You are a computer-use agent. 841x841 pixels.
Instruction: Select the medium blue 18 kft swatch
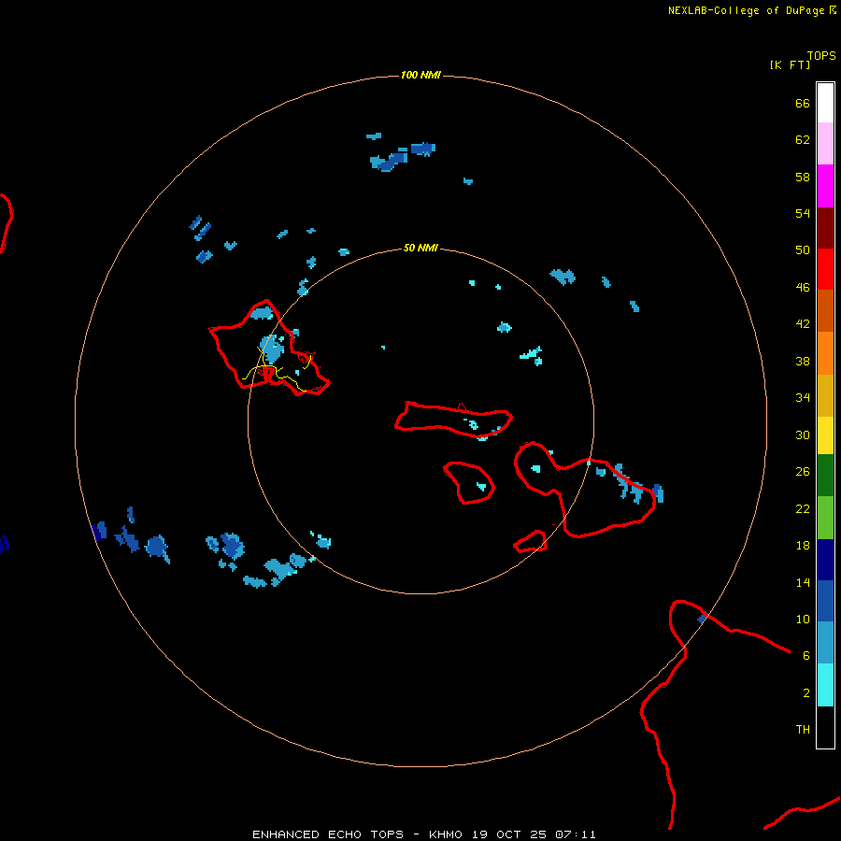tap(825, 601)
